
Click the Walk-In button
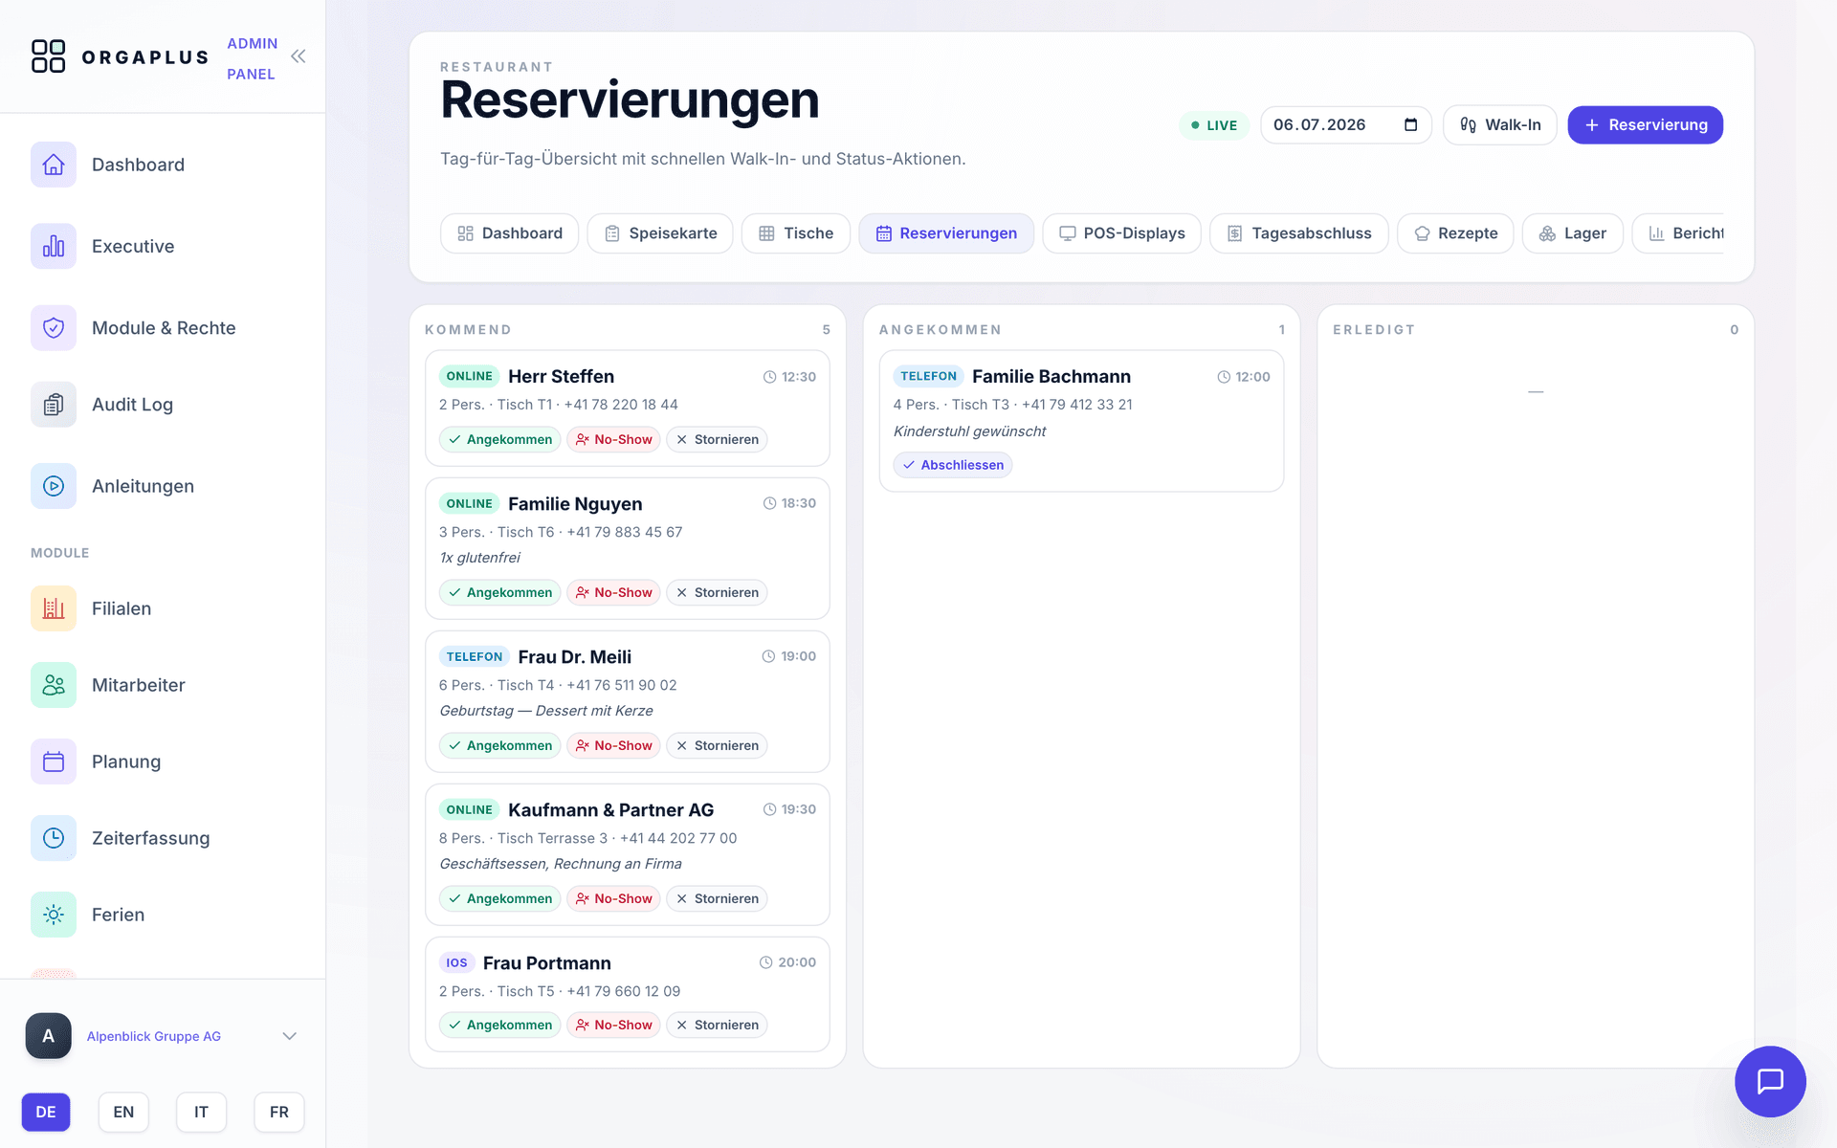1500,125
